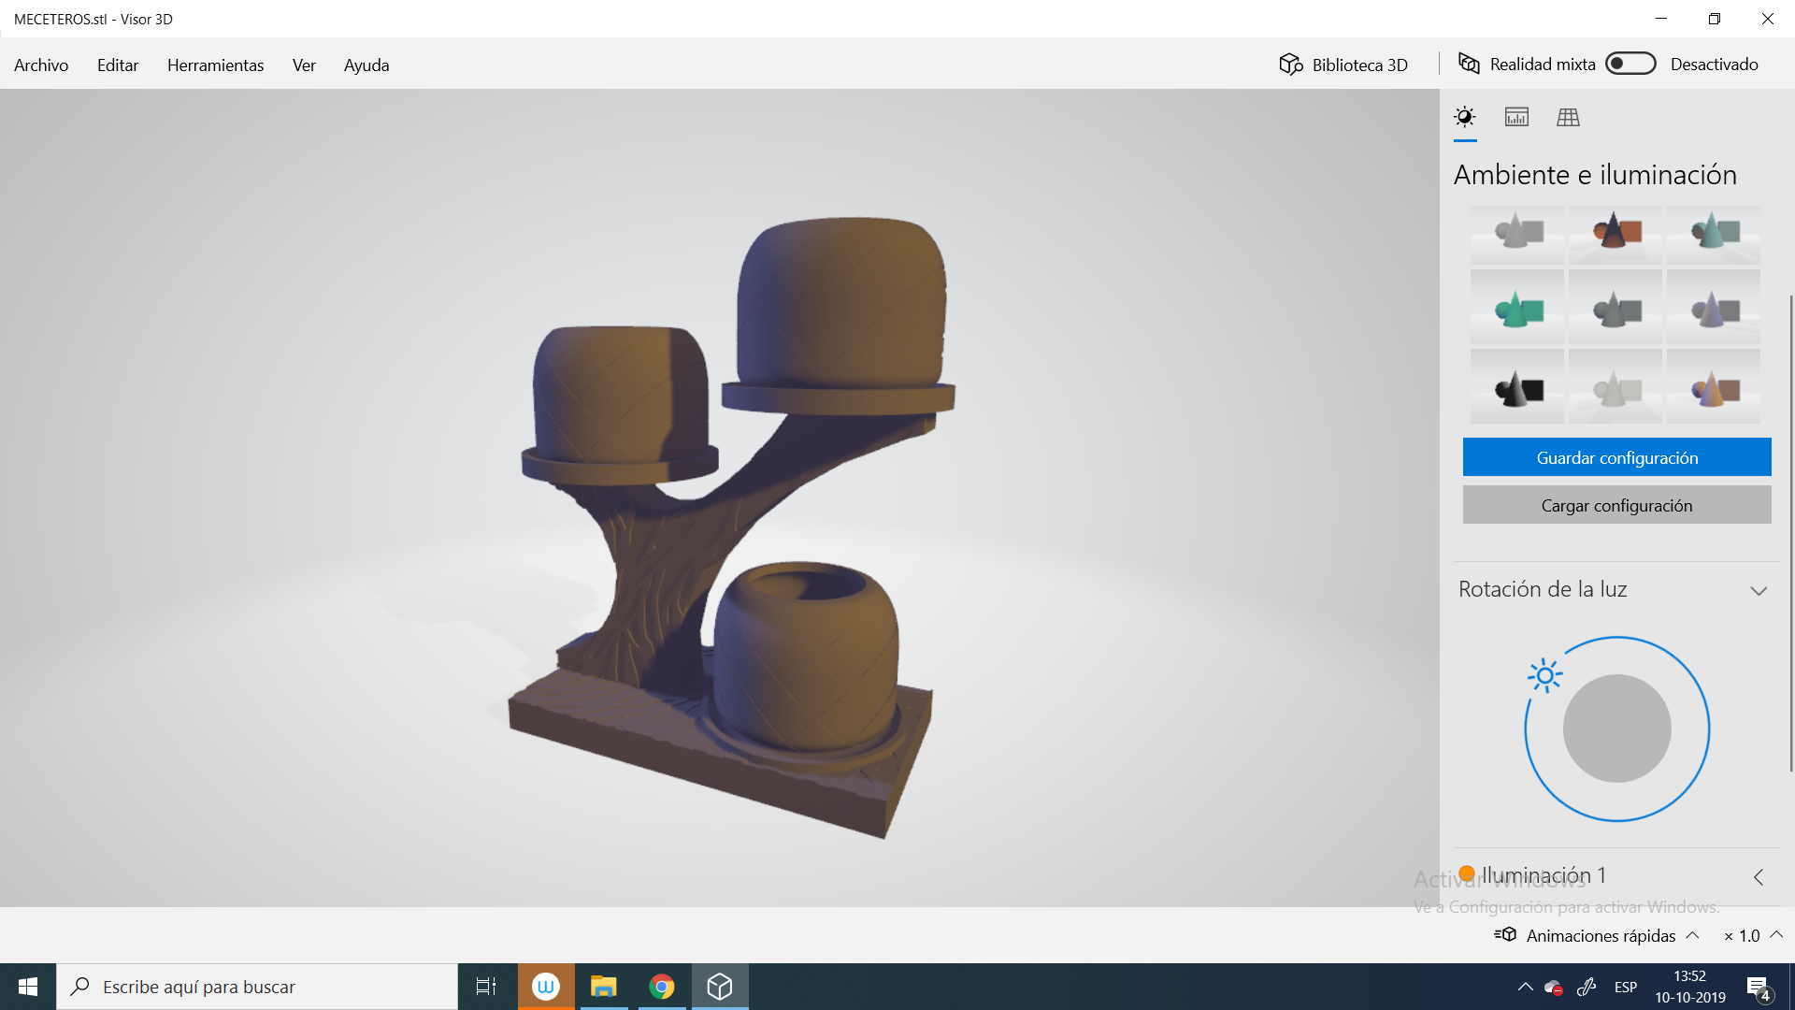Click the Animaciones rápidas icon
This screenshot has height=1010, width=1795.
[1505, 934]
